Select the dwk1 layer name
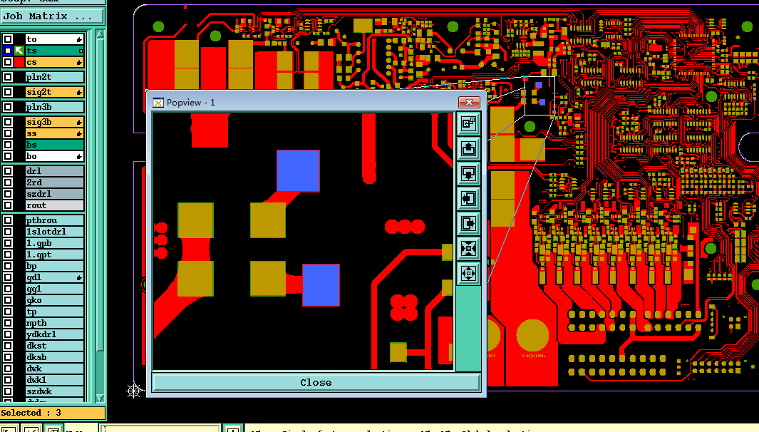This screenshot has width=759, height=432. 55,380
